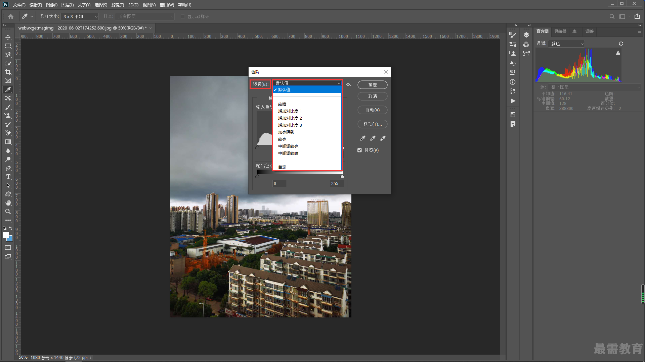Open the Image menu

(52, 5)
